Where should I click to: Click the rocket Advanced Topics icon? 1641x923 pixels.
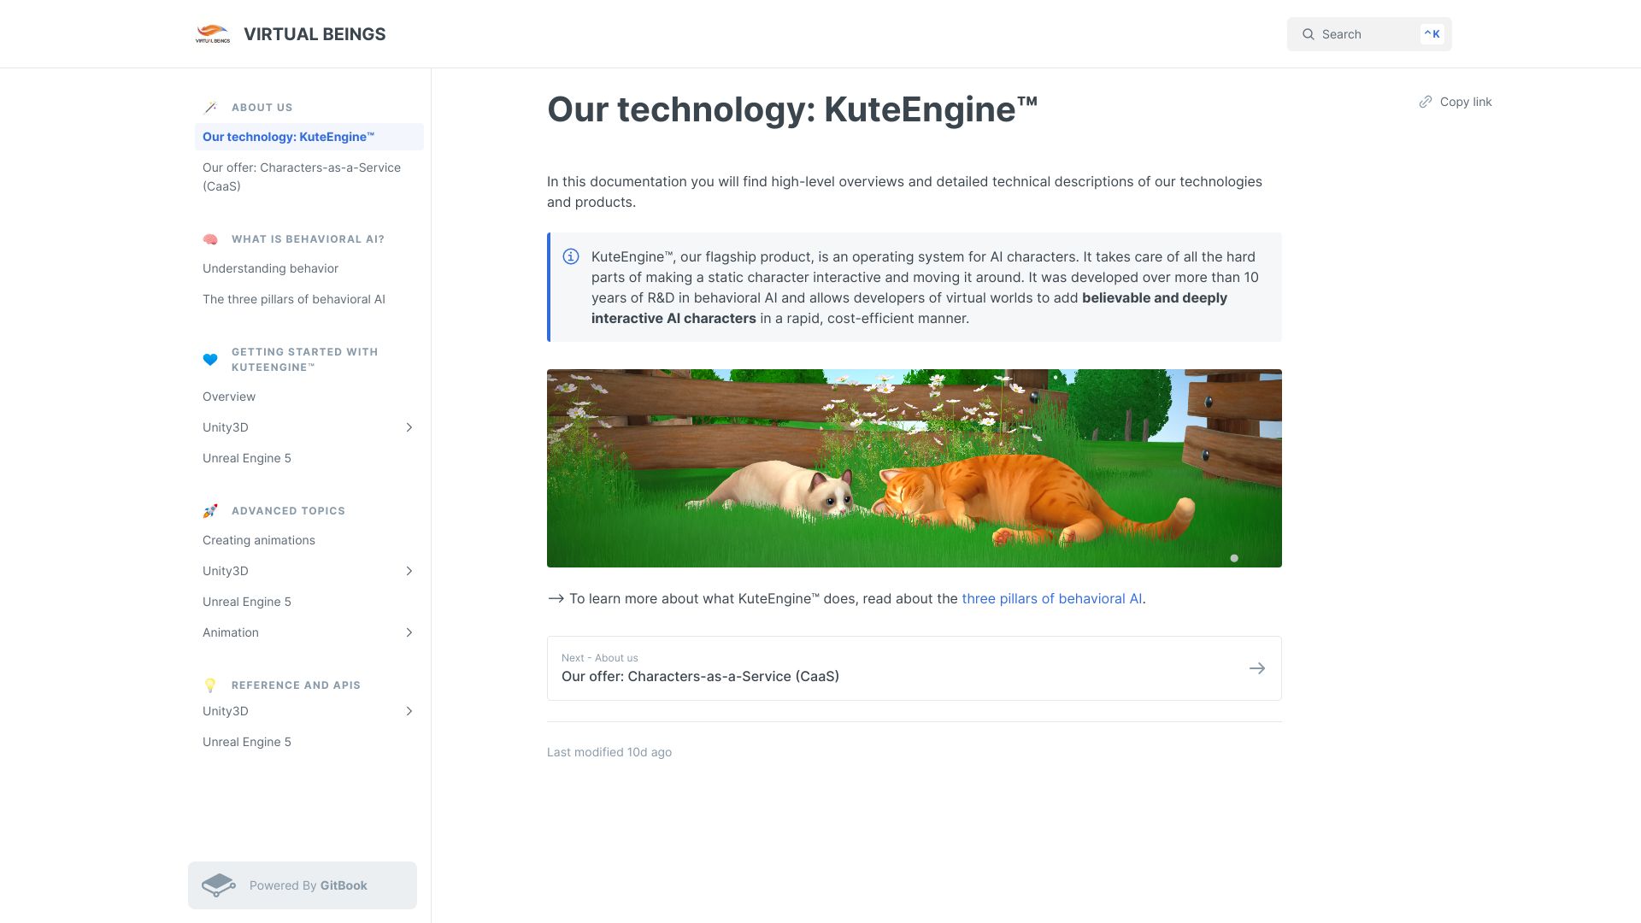click(210, 511)
